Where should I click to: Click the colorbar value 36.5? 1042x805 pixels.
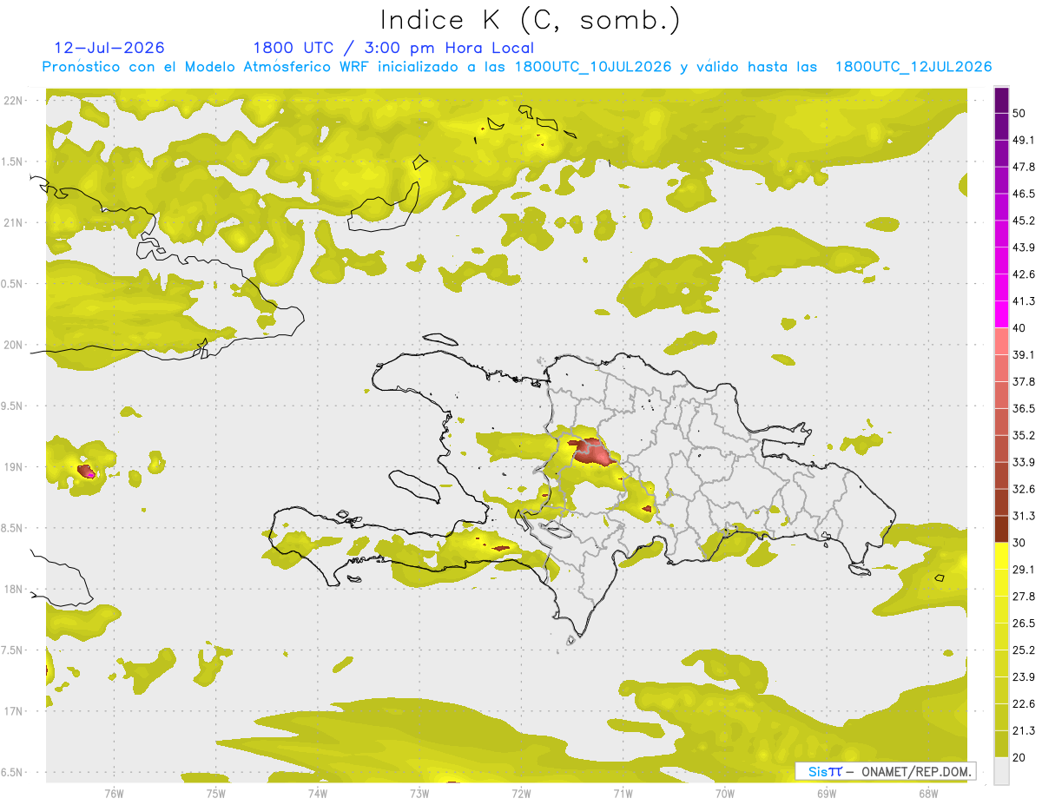(1024, 408)
